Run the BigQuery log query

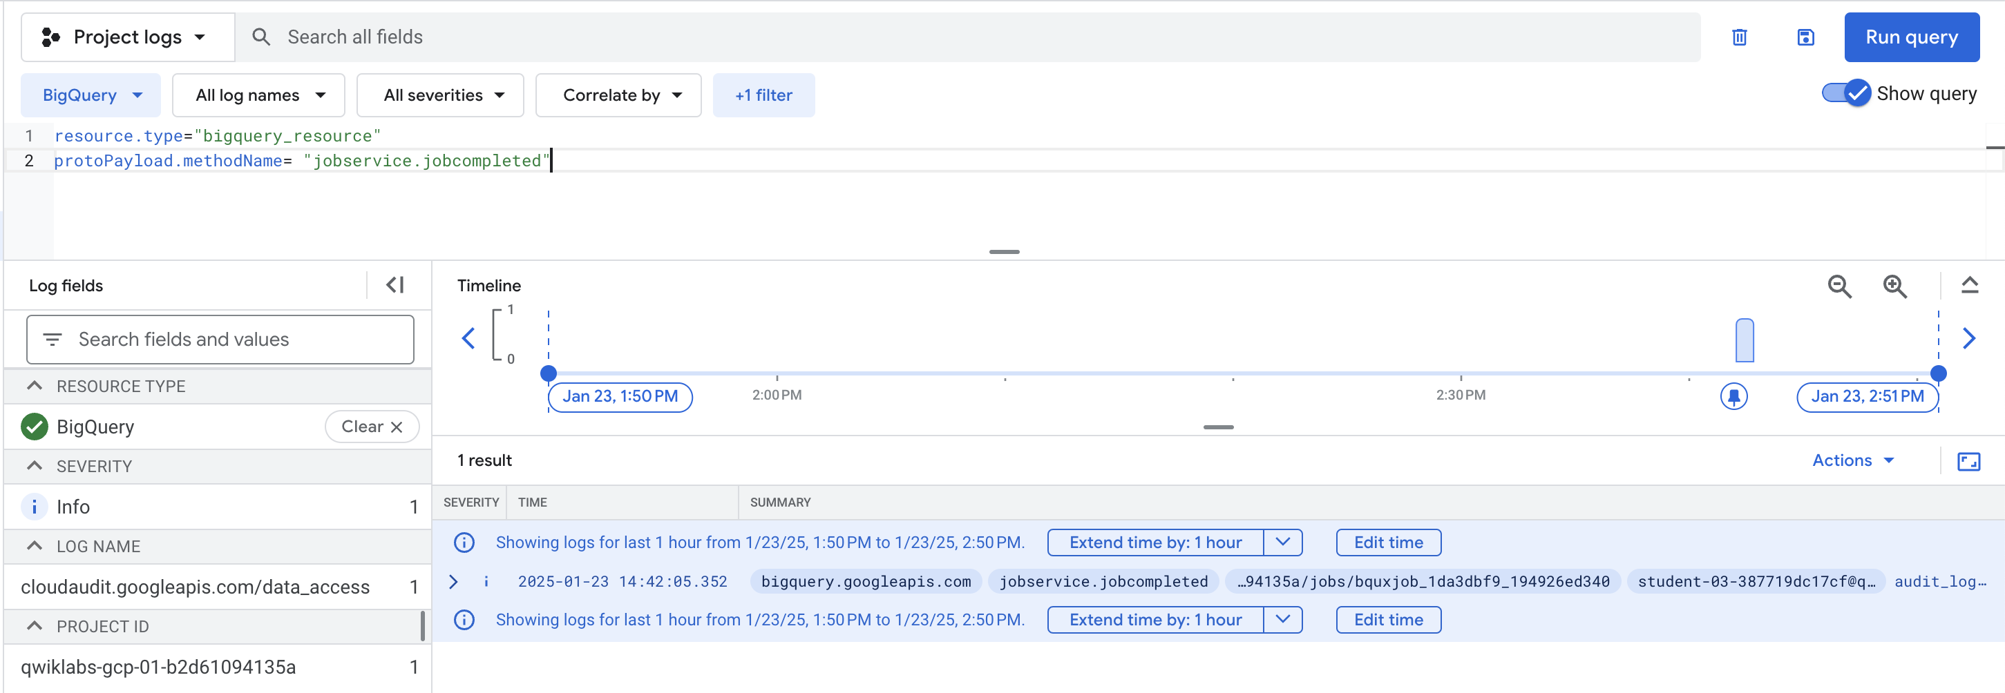point(1912,37)
